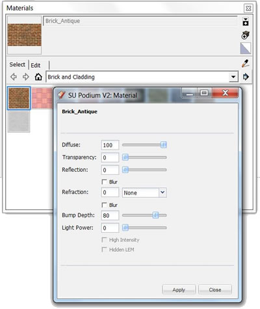Tick the High Intensity checkbox
This screenshot has width=260, height=309.
tap(104, 239)
